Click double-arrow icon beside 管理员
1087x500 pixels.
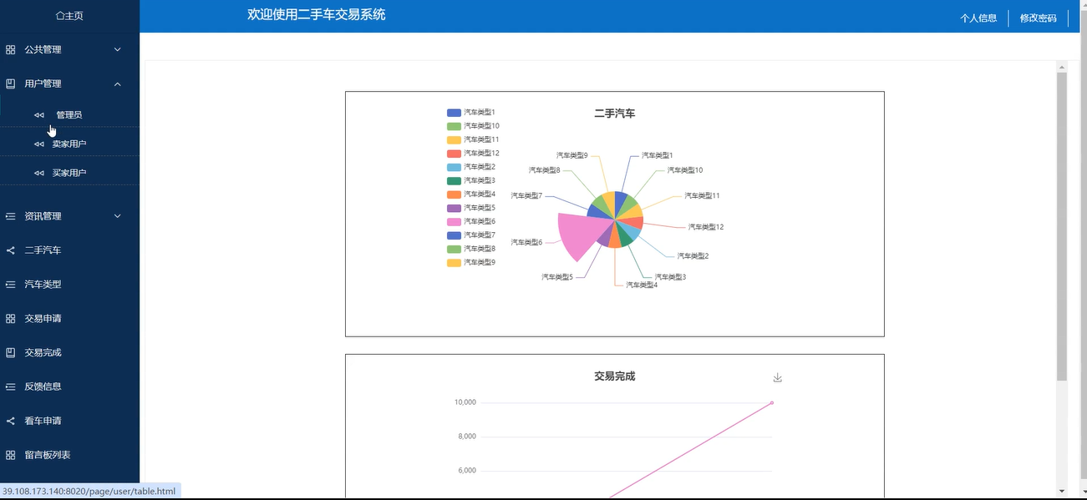pos(39,115)
